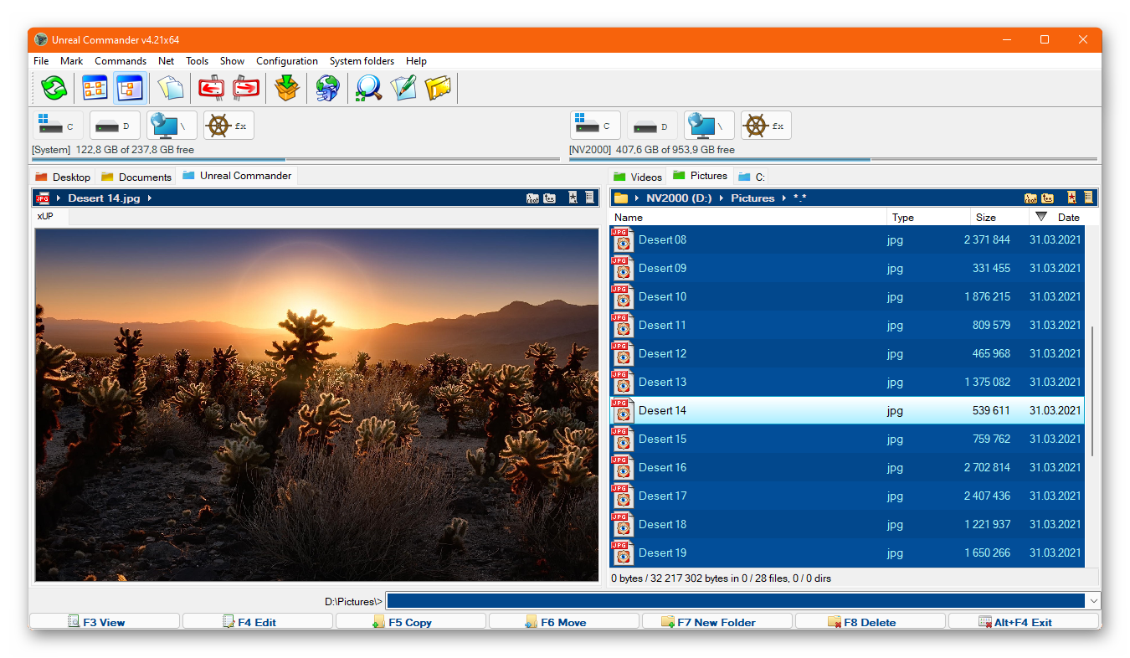This screenshot has width=1130, height=658.
Task: Select the Desert 17 file
Action: (847, 496)
